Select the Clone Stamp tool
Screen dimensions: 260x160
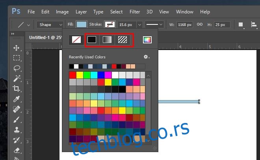click(x=17, y=130)
